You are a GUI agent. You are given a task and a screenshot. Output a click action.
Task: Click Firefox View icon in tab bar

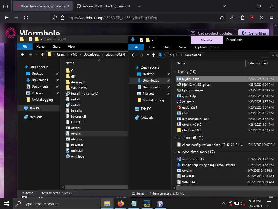click(5, 6)
